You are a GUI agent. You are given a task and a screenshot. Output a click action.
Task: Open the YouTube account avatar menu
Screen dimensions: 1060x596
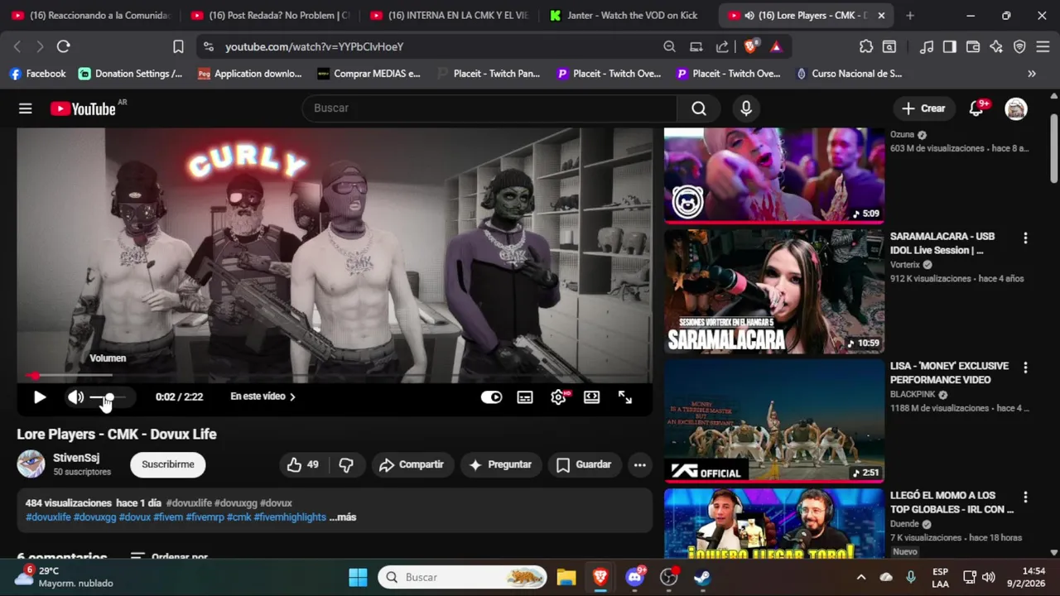tap(1016, 108)
